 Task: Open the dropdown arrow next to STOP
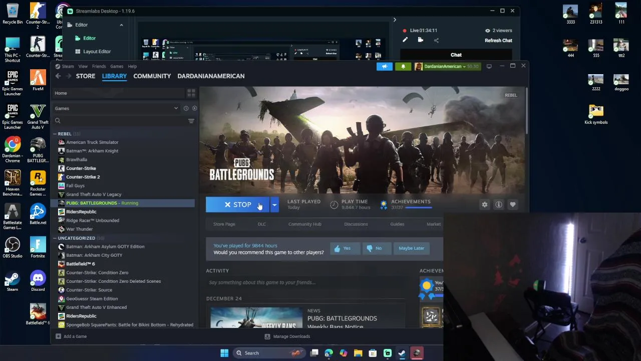(274, 205)
